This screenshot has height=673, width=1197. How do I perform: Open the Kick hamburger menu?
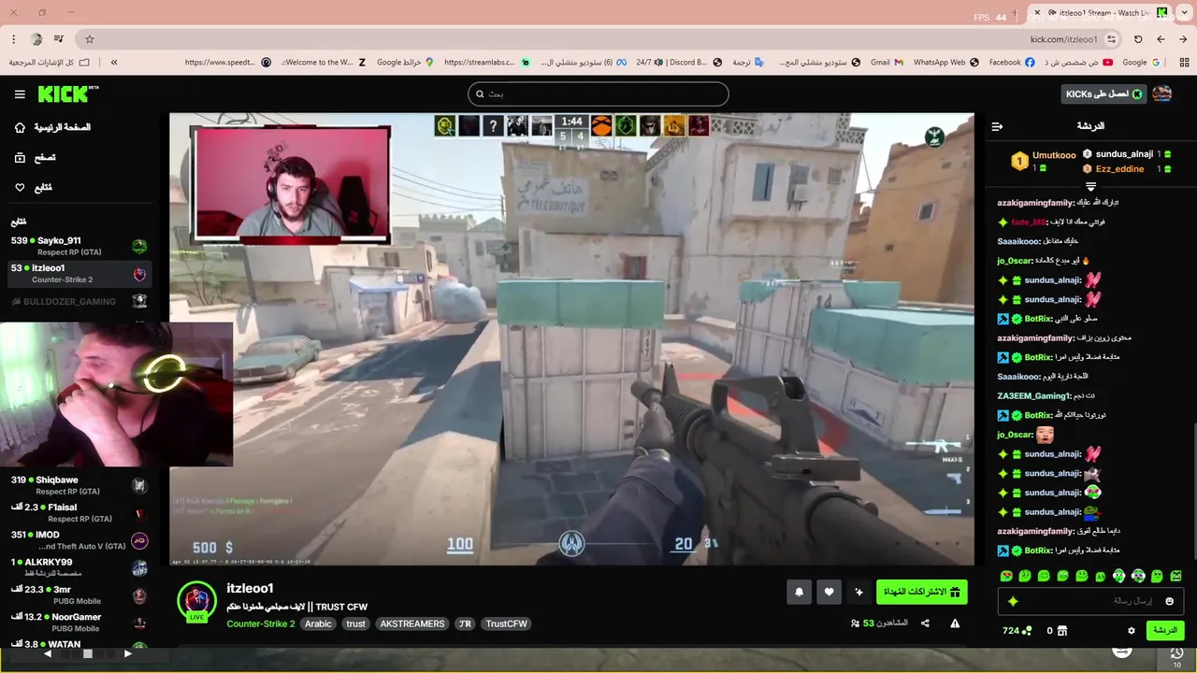tap(20, 94)
